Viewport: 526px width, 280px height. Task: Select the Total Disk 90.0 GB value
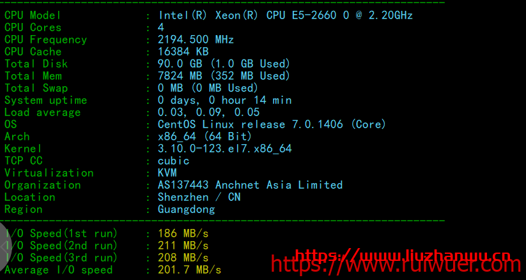pos(224,64)
